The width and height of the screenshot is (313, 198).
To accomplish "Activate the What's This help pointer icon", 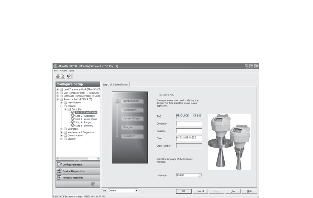I will 69,76.
